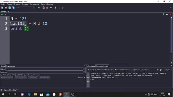Select the untitled-1.py editor tab
173x97 pixels.
pyautogui.click(x=5, y=11)
